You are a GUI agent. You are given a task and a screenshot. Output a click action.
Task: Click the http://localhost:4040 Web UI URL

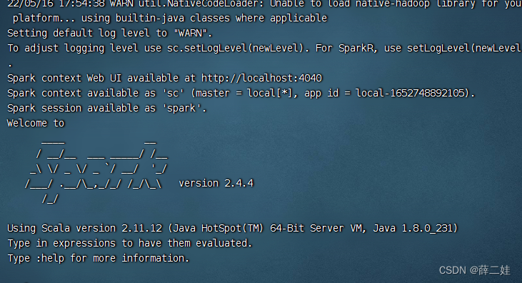261,78
